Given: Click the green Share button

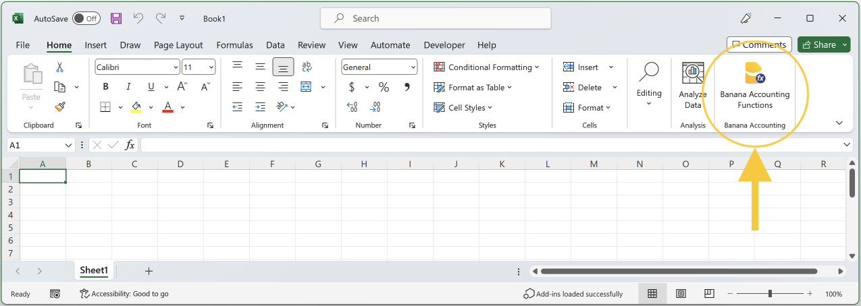Looking at the screenshot, I should click(818, 44).
